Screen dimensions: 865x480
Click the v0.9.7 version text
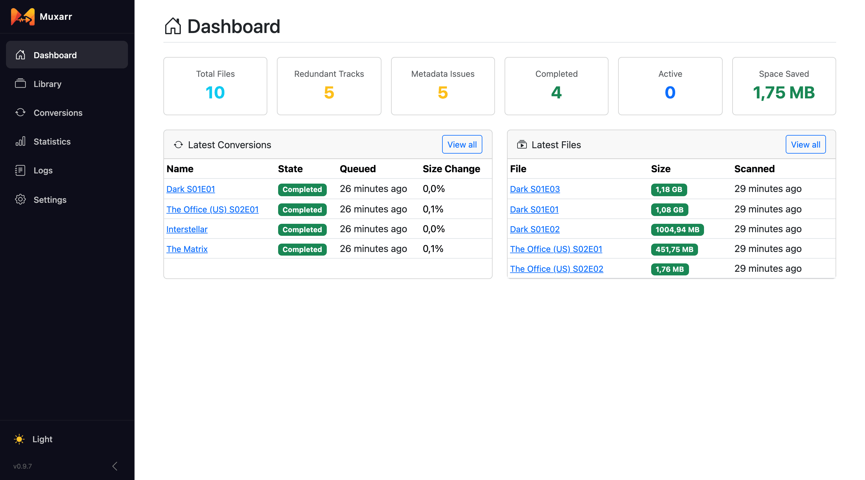coord(23,466)
